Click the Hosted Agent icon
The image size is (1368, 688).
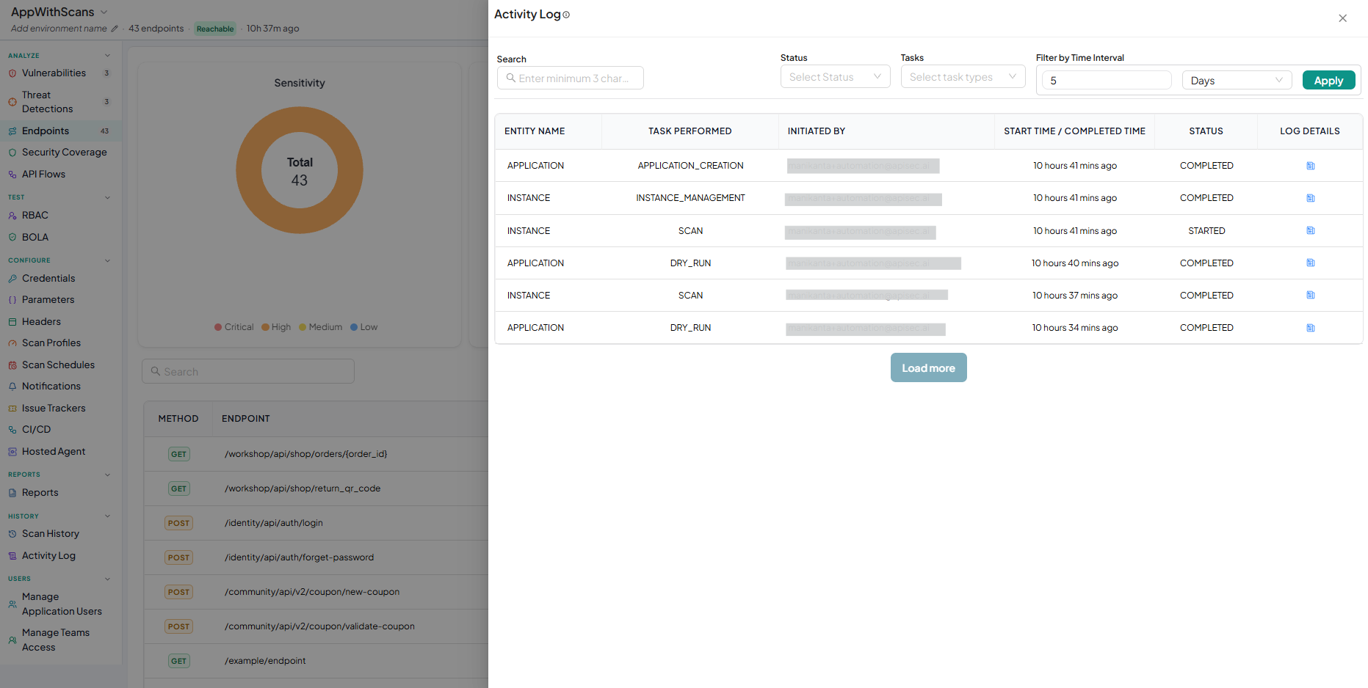tap(12, 452)
